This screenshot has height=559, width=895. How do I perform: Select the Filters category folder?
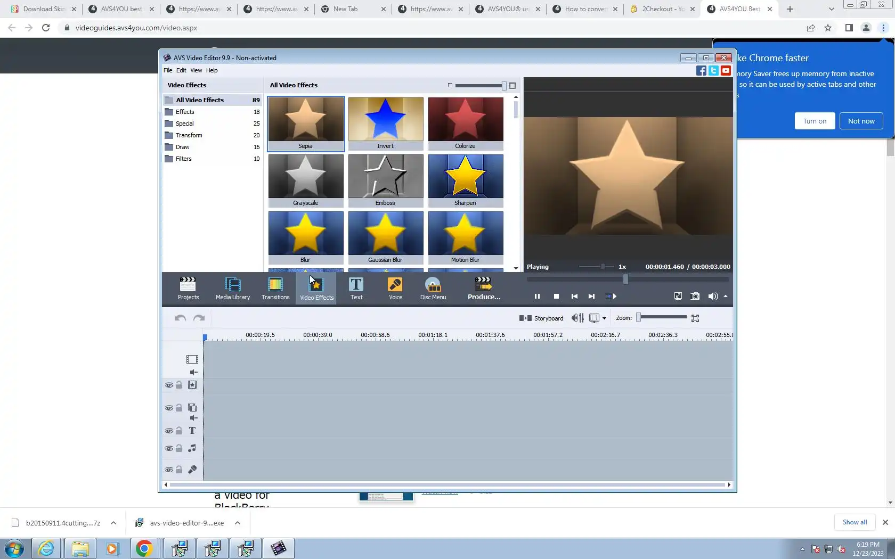(x=213, y=159)
